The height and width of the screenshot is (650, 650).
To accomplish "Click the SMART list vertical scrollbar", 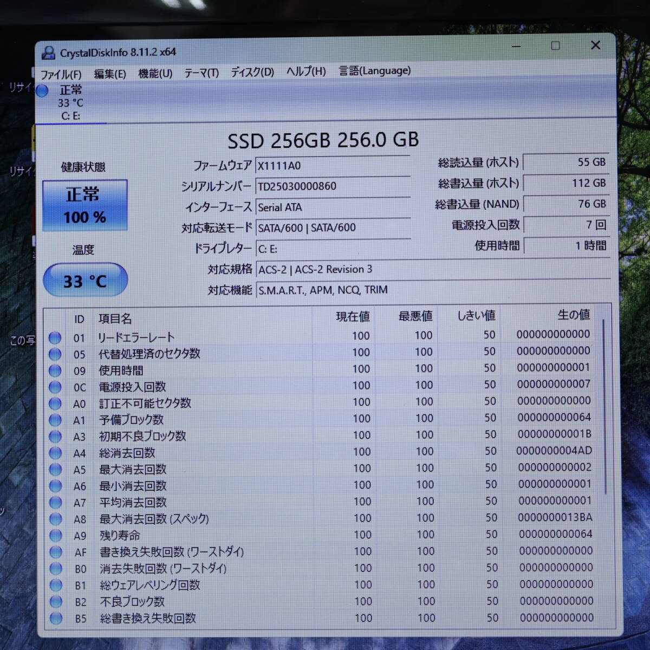I will click(604, 406).
